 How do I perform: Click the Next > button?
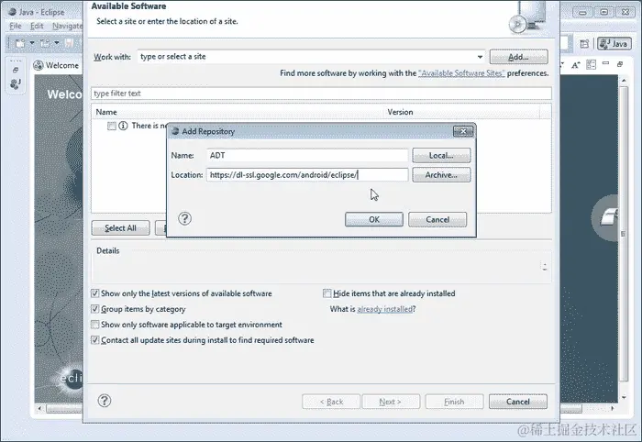coord(391,402)
